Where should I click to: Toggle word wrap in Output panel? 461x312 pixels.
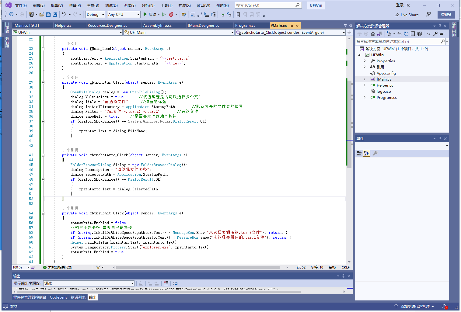(x=175, y=283)
